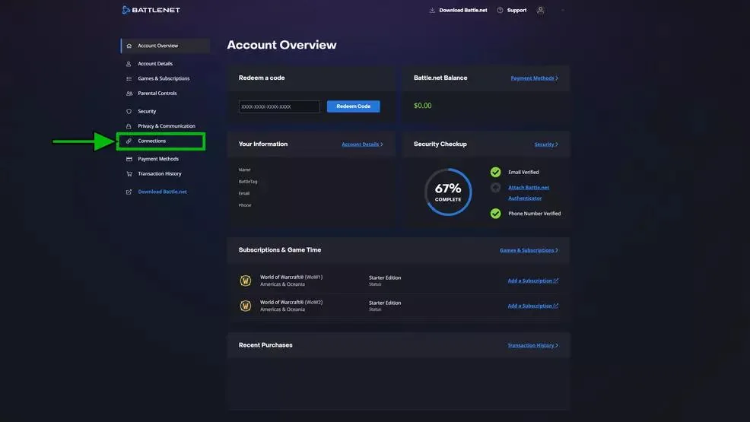Open Payment Methods chevron link in Balance card
The image size is (750, 422).
(534, 78)
